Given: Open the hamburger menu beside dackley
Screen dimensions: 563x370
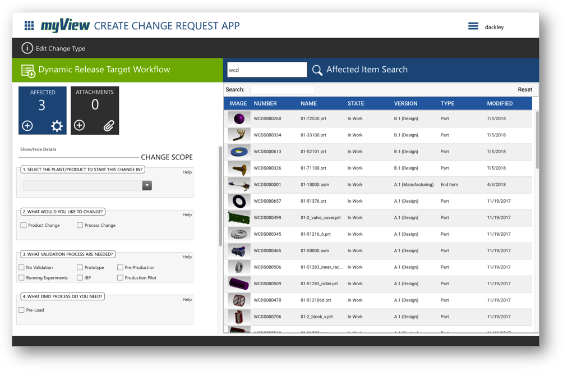Looking at the screenshot, I should point(473,26).
